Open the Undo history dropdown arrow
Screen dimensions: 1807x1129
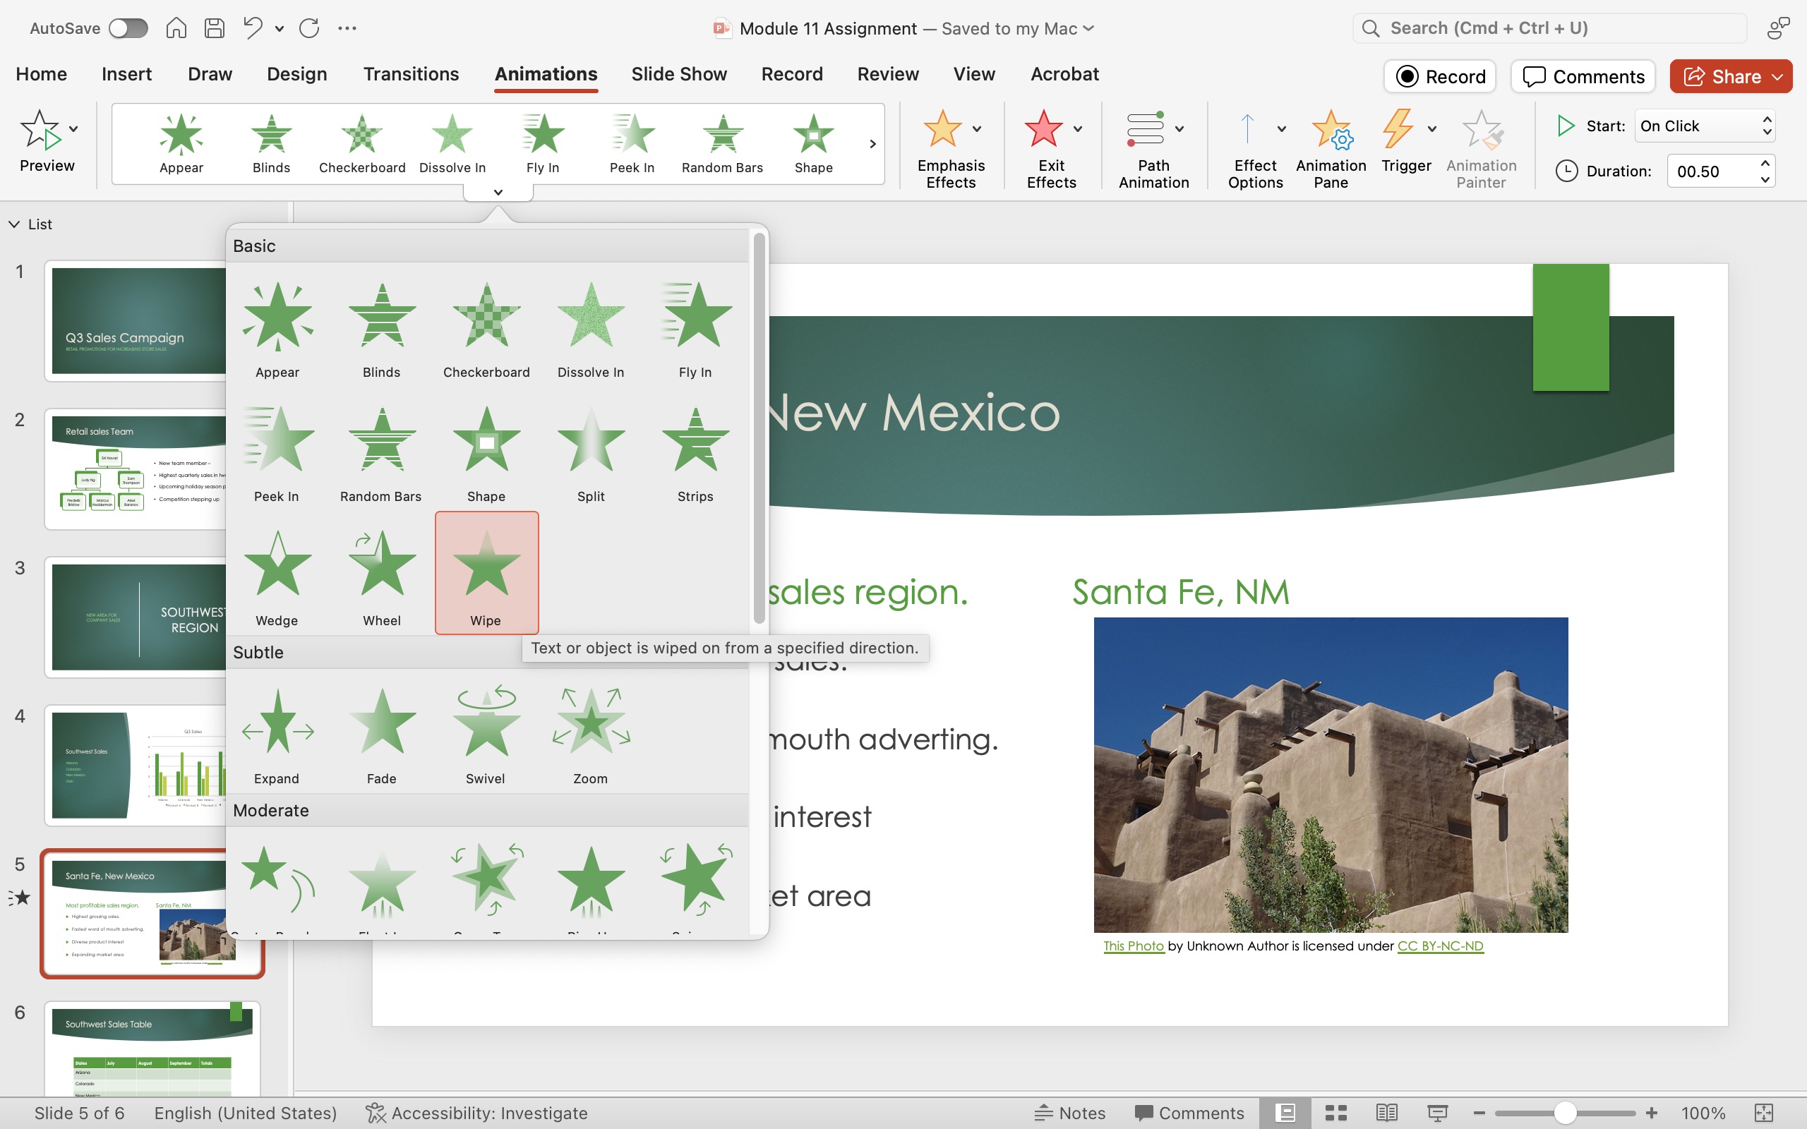tap(280, 29)
